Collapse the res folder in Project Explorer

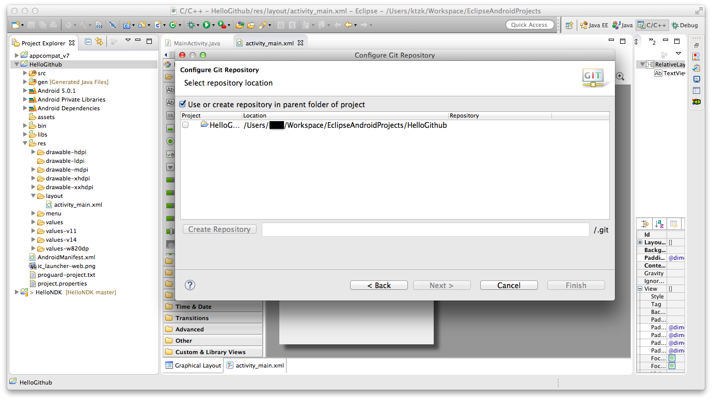point(24,143)
